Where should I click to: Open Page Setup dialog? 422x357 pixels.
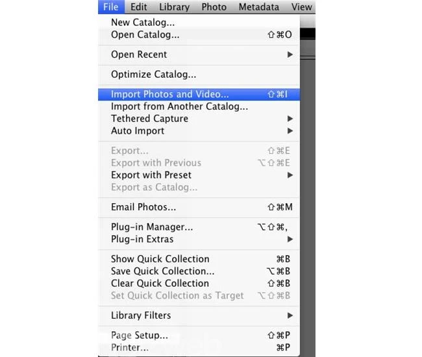[x=140, y=336]
